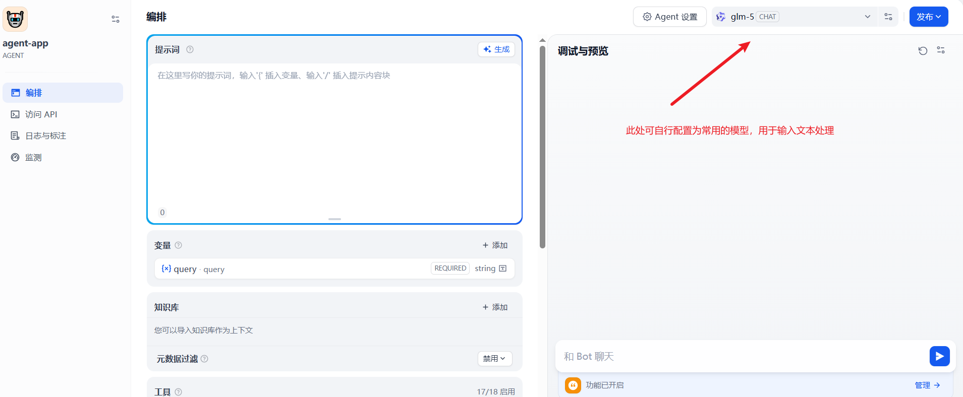Click the query variable {x} icon
Viewport: 963px width, 397px height.
(166, 269)
